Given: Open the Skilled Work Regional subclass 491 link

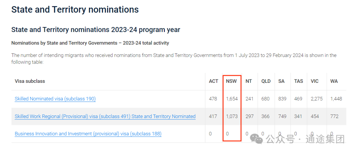Looking at the screenshot, I should pyautogui.click(x=105, y=116).
